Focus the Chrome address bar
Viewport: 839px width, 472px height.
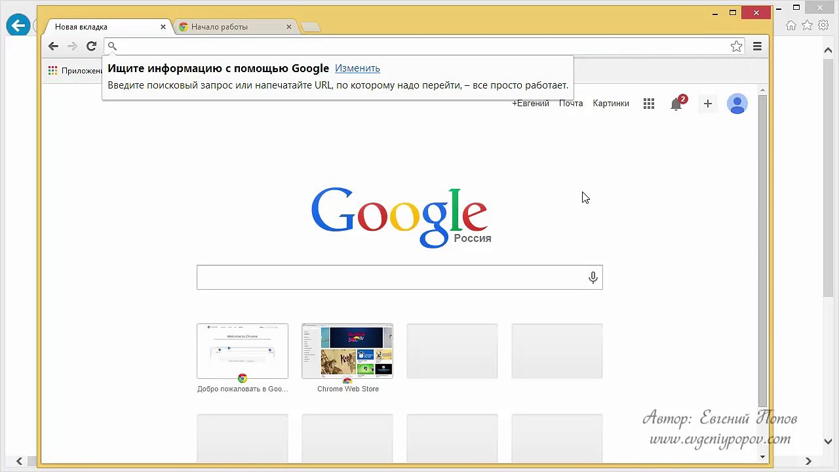424,47
